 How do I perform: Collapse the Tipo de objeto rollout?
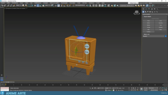148,16
